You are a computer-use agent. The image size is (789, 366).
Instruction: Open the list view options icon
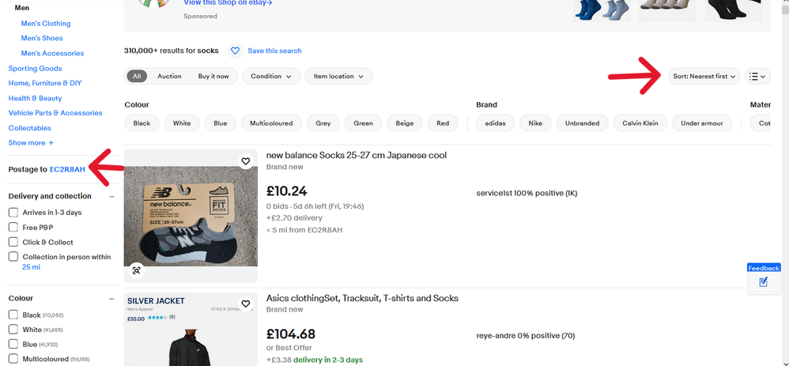point(758,77)
